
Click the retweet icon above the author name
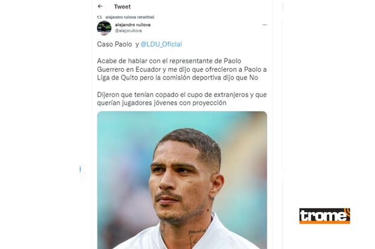click(99, 17)
